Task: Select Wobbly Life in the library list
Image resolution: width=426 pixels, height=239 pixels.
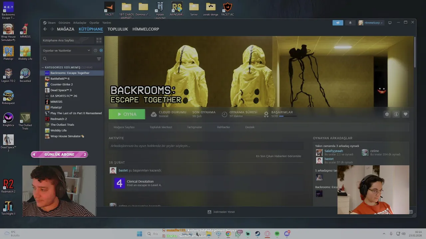Action: (x=72, y=130)
